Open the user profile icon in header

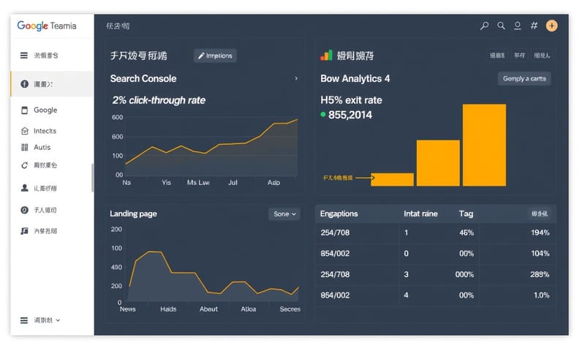(x=517, y=26)
